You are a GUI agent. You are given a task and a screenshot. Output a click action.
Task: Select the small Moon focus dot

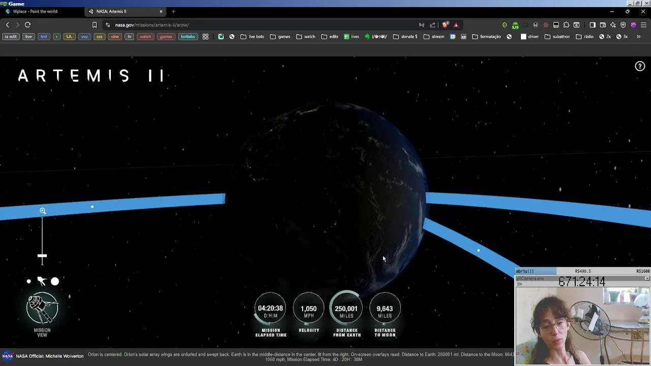(29, 281)
